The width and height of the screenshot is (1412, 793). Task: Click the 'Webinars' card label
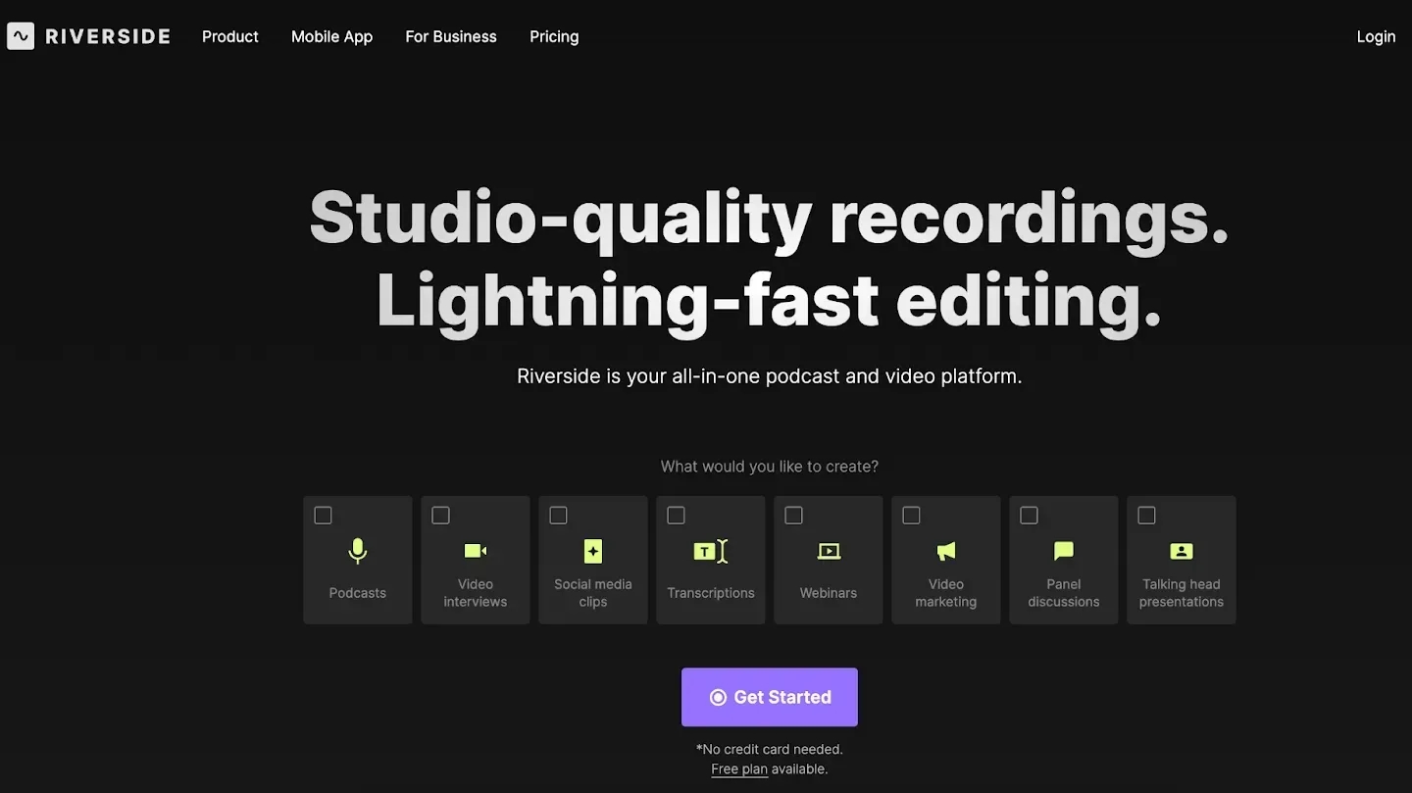(829, 593)
